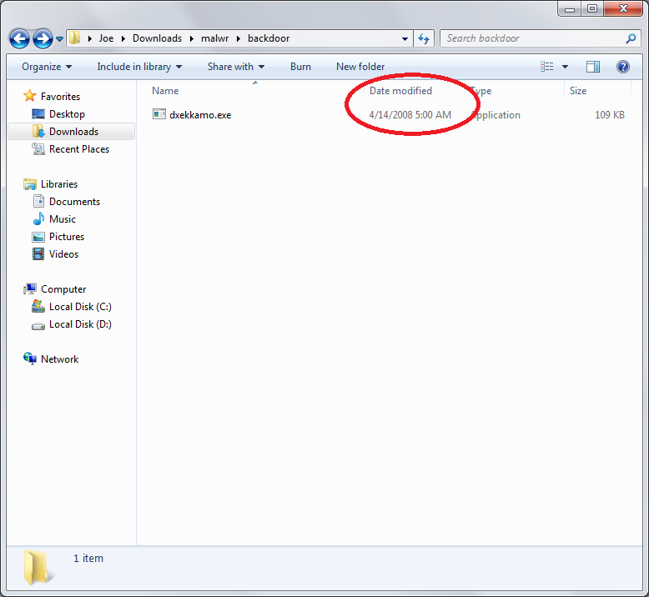The image size is (649, 597).
Task: Click the folder icon in details pane
Action: (x=38, y=567)
